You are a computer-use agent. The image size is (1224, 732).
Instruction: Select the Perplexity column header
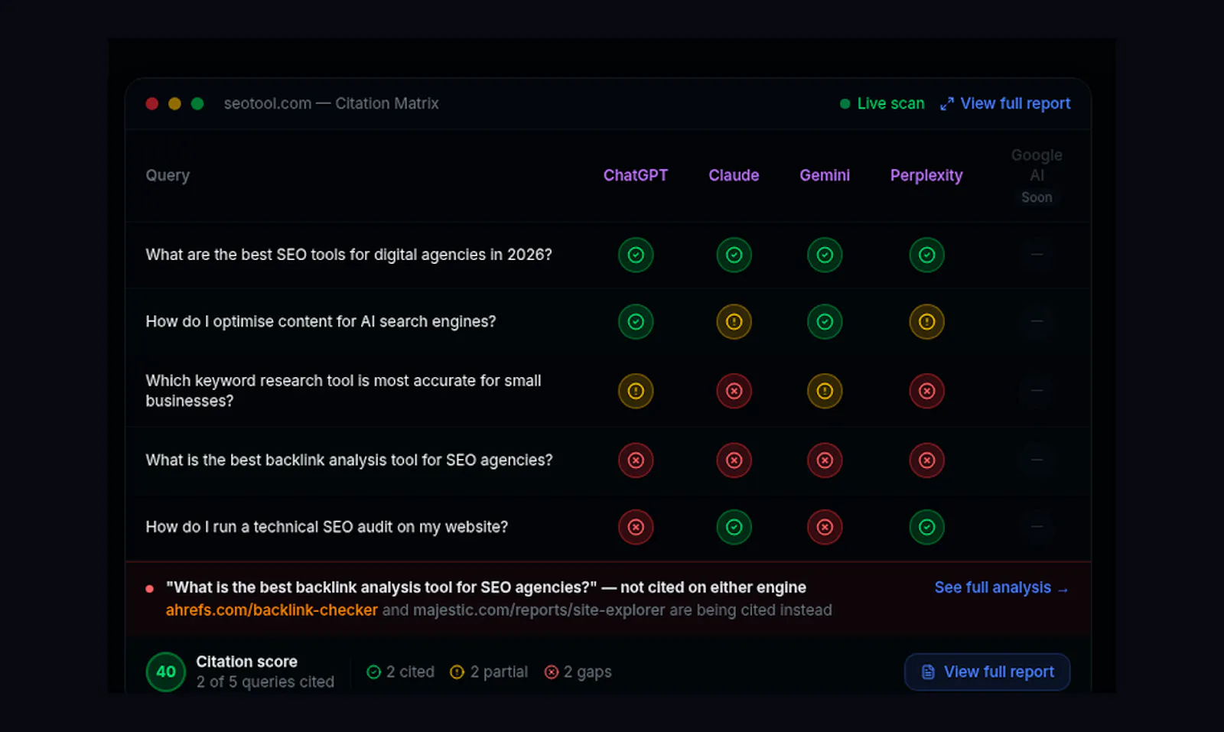(926, 175)
